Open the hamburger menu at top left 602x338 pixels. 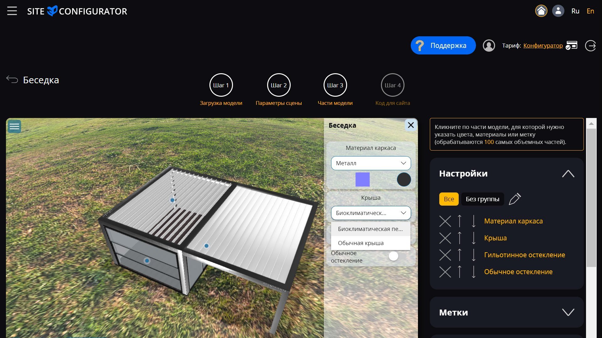click(x=12, y=11)
